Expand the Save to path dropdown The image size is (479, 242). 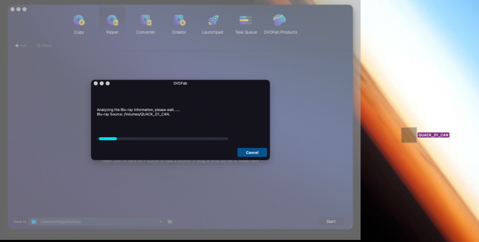[x=161, y=222]
